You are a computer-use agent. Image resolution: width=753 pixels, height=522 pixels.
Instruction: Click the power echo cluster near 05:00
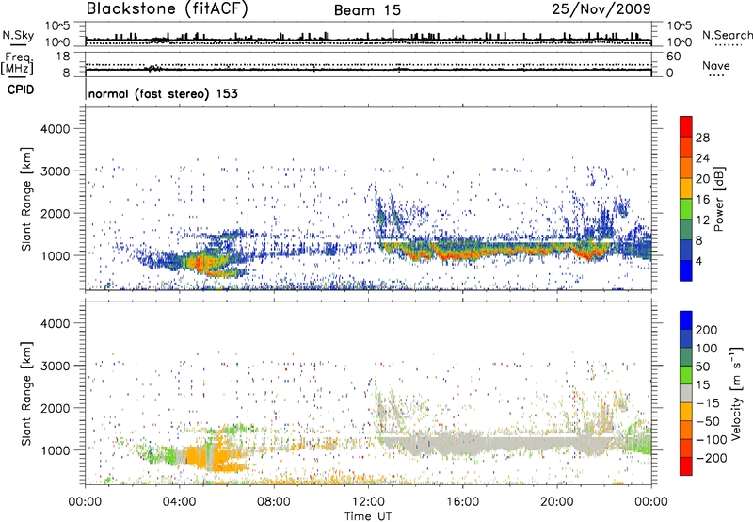coord(206,263)
